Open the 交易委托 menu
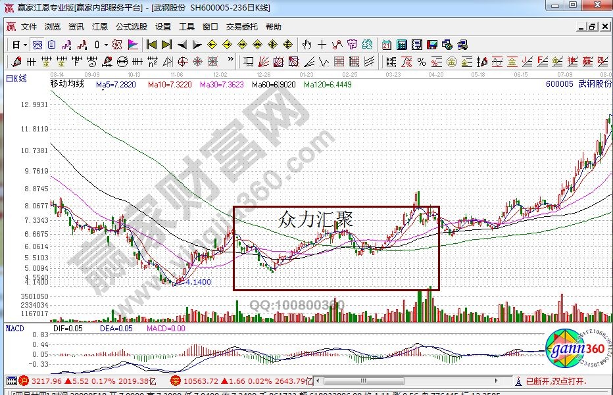This screenshot has width=613, height=395. coord(242,27)
